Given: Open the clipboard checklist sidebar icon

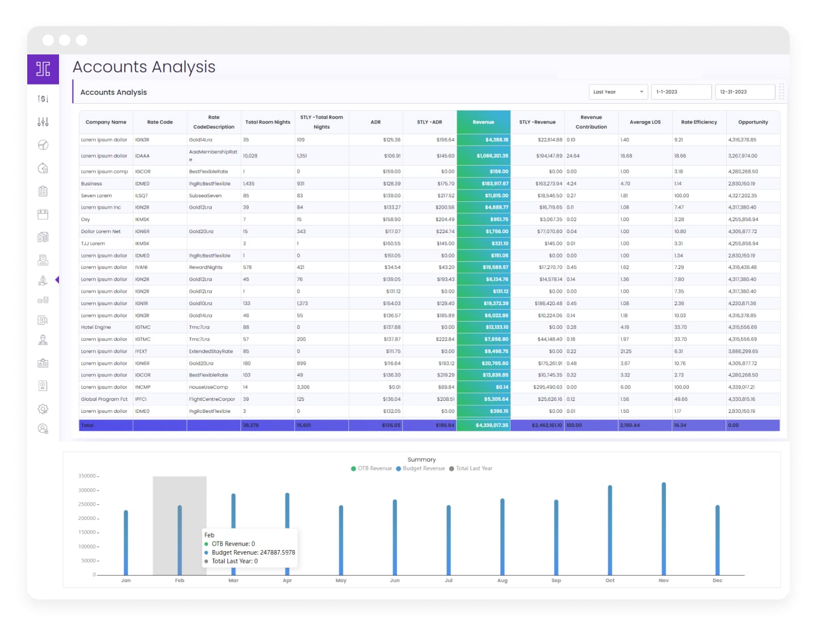Looking at the screenshot, I should coord(43,191).
